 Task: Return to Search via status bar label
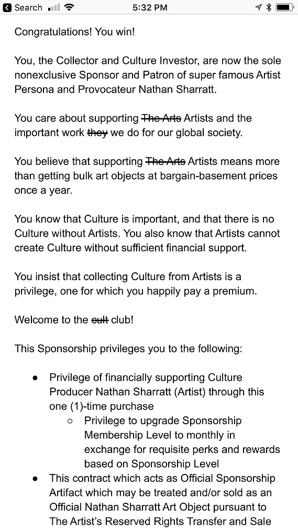28,7
